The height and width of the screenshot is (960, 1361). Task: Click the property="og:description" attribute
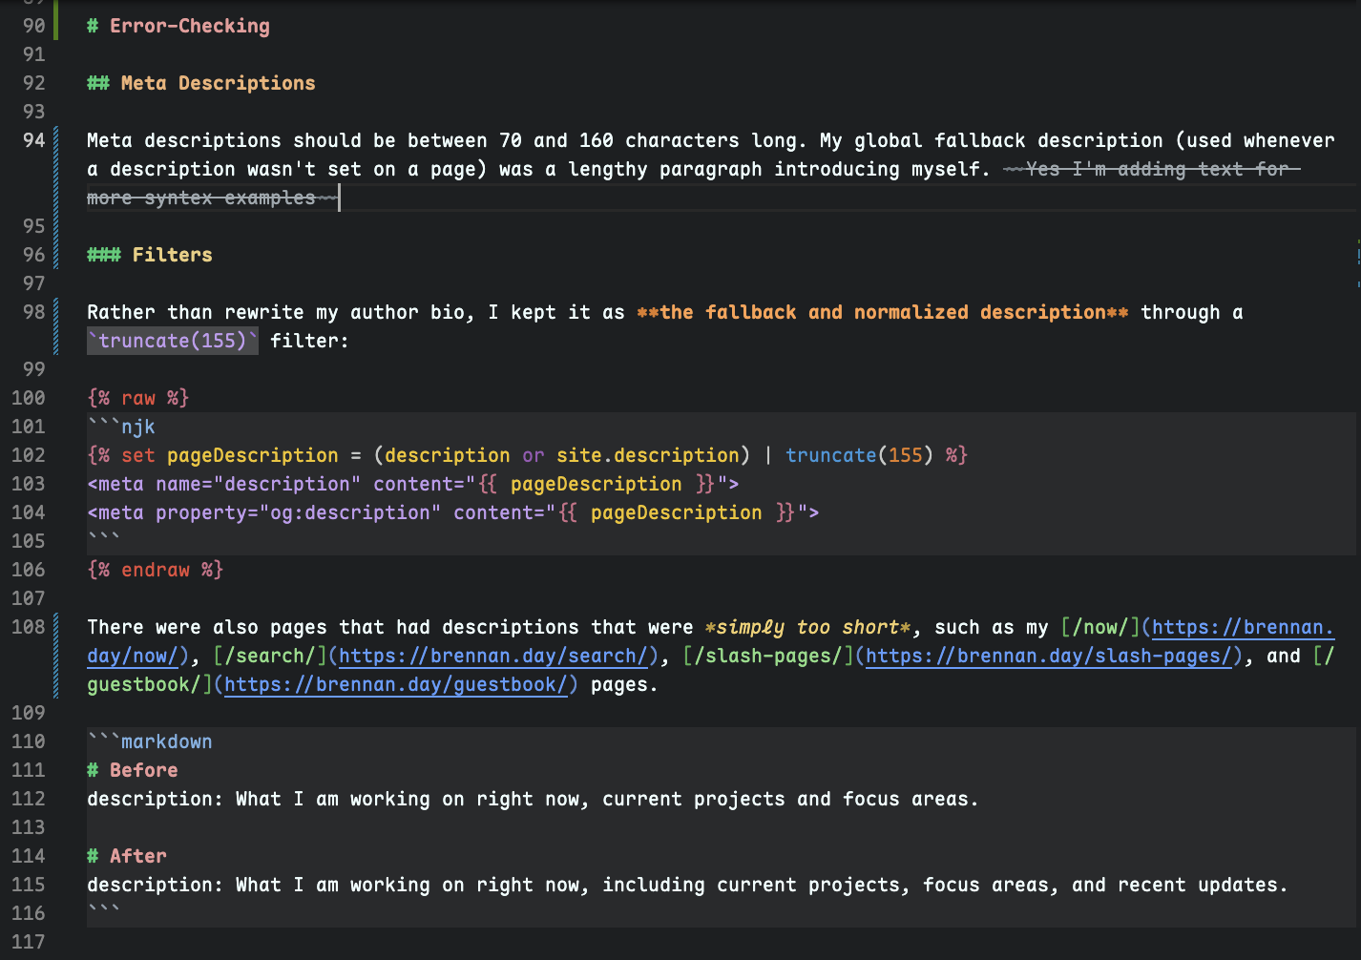pos(299,512)
